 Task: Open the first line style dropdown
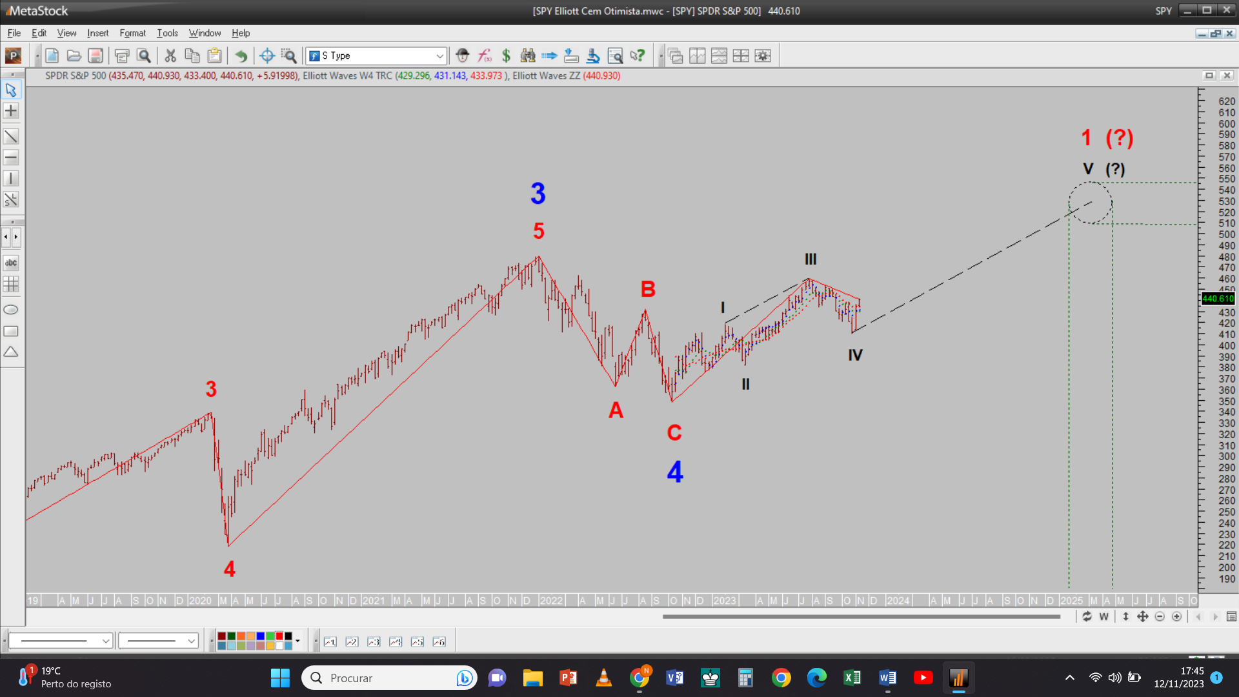[105, 641]
